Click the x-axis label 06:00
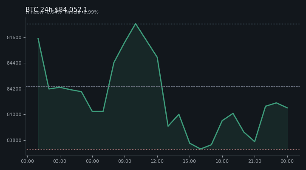 pos(92,161)
